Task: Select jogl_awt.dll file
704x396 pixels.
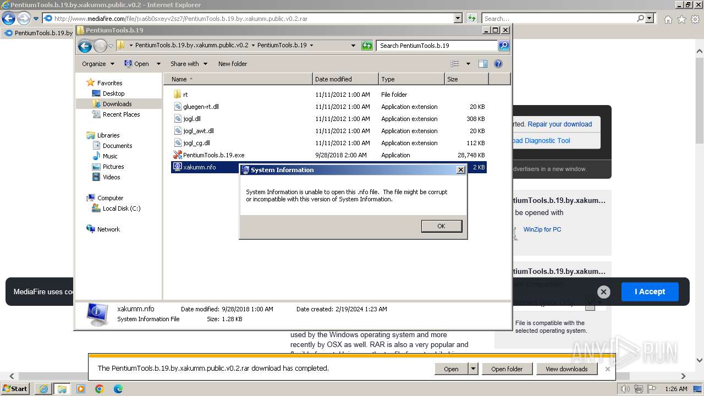Action: point(199,131)
